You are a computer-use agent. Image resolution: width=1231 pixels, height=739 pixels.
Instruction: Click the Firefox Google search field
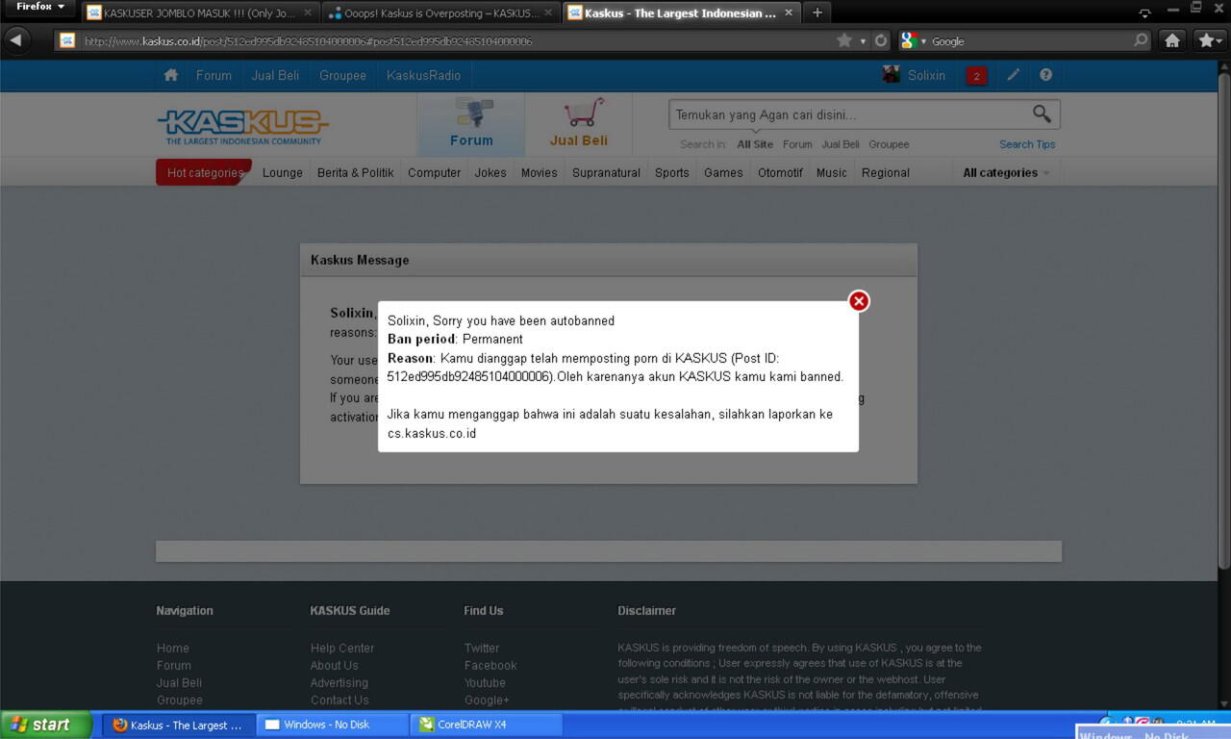[1029, 40]
